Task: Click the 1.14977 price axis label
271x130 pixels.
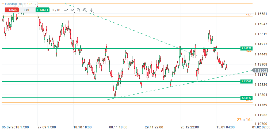Action: 261,44
